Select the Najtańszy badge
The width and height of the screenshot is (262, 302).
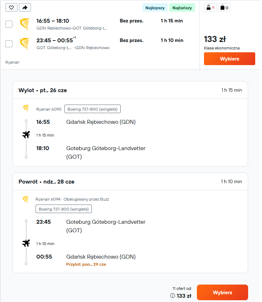coord(182,8)
